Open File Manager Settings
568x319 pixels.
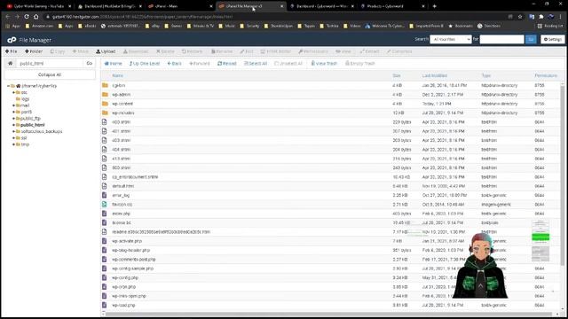point(552,39)
